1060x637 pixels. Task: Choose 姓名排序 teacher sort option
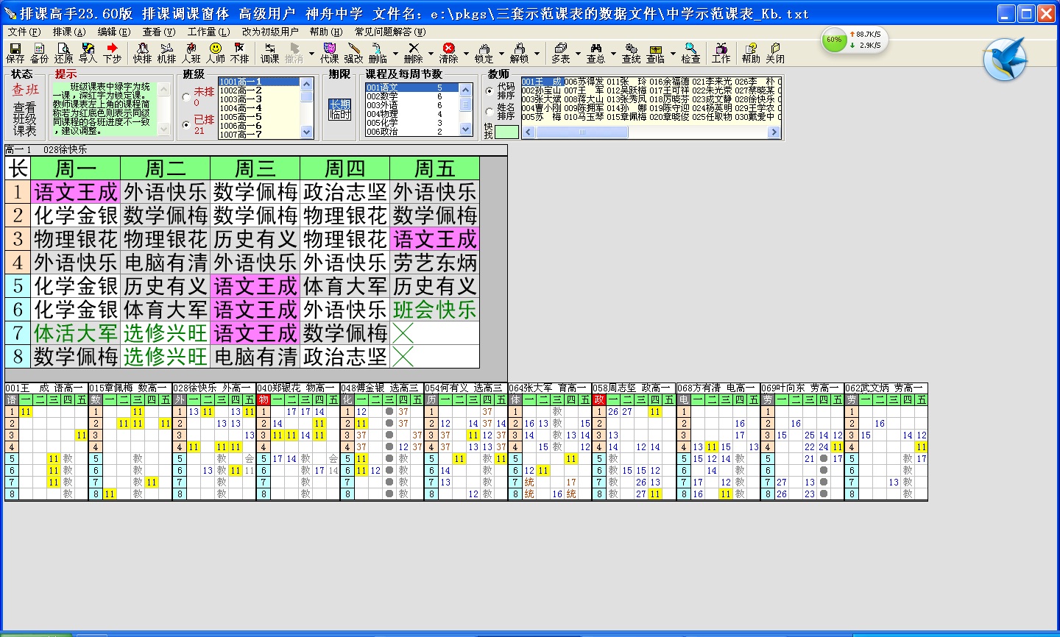tap(490, 112)
